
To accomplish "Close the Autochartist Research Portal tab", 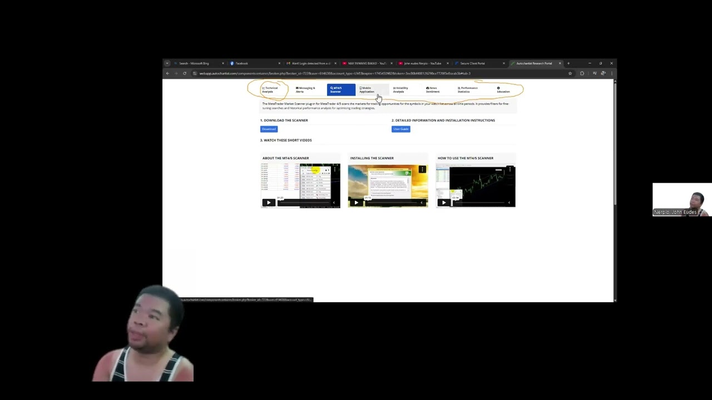I will [560, 63].
